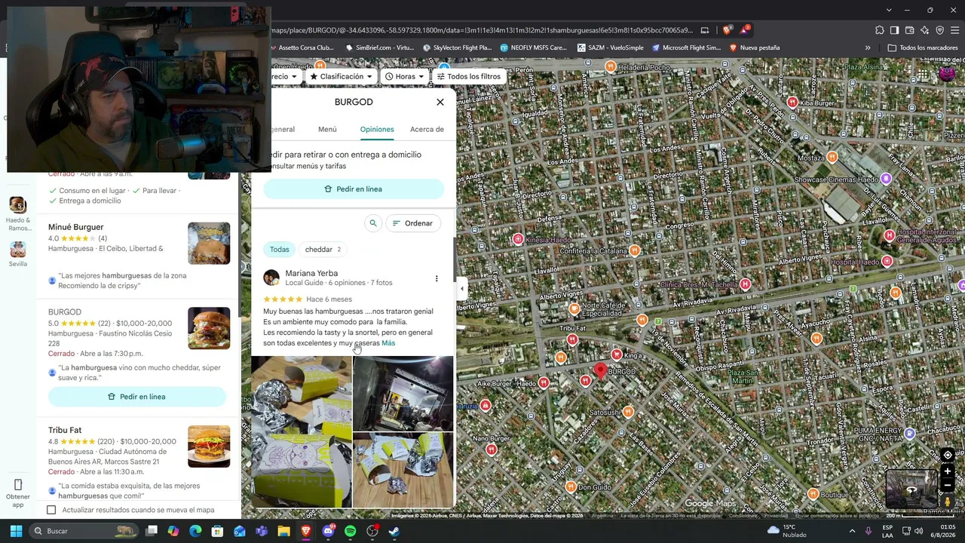Open the Brave VPN icon

pos(940,30)
